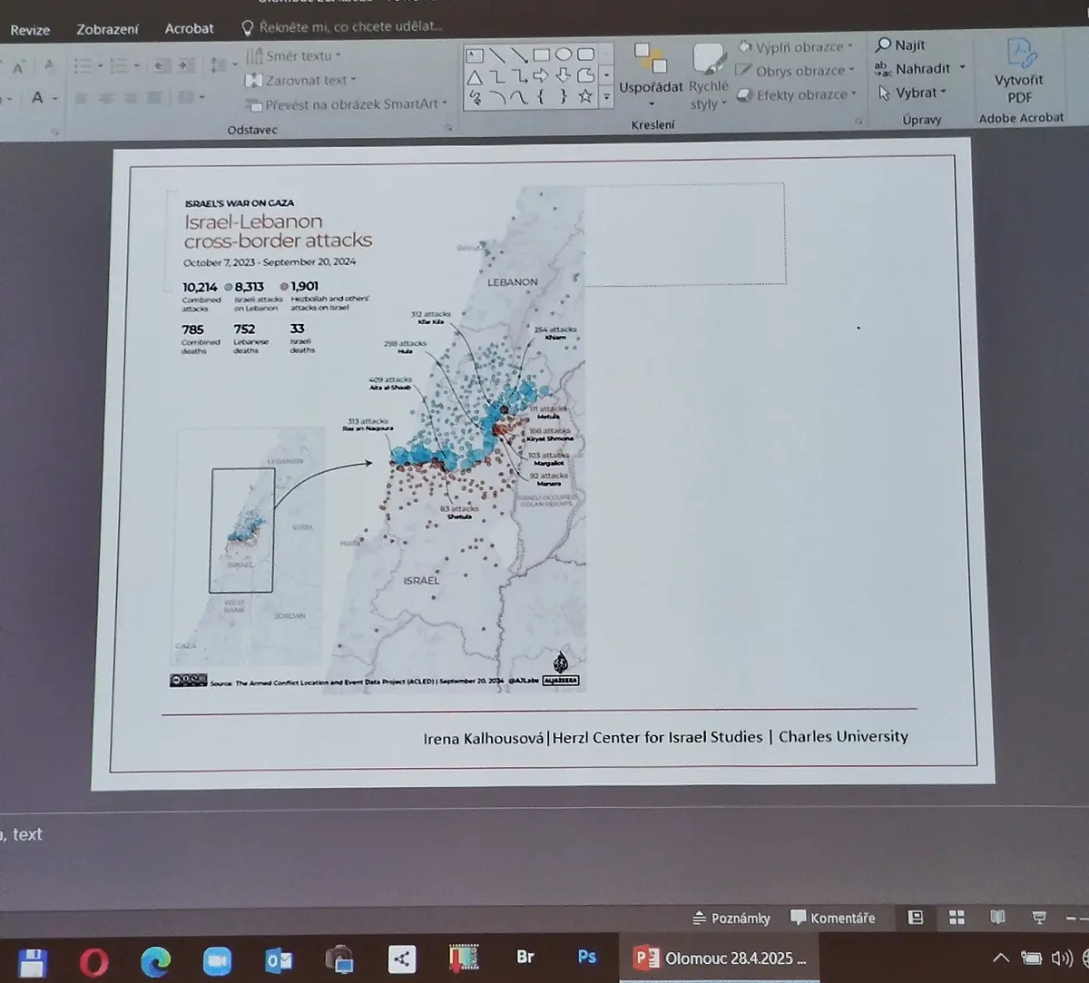This screenshot has height=983, width=1089.
Task: Toggle align text left
Action: coord(82,98)
